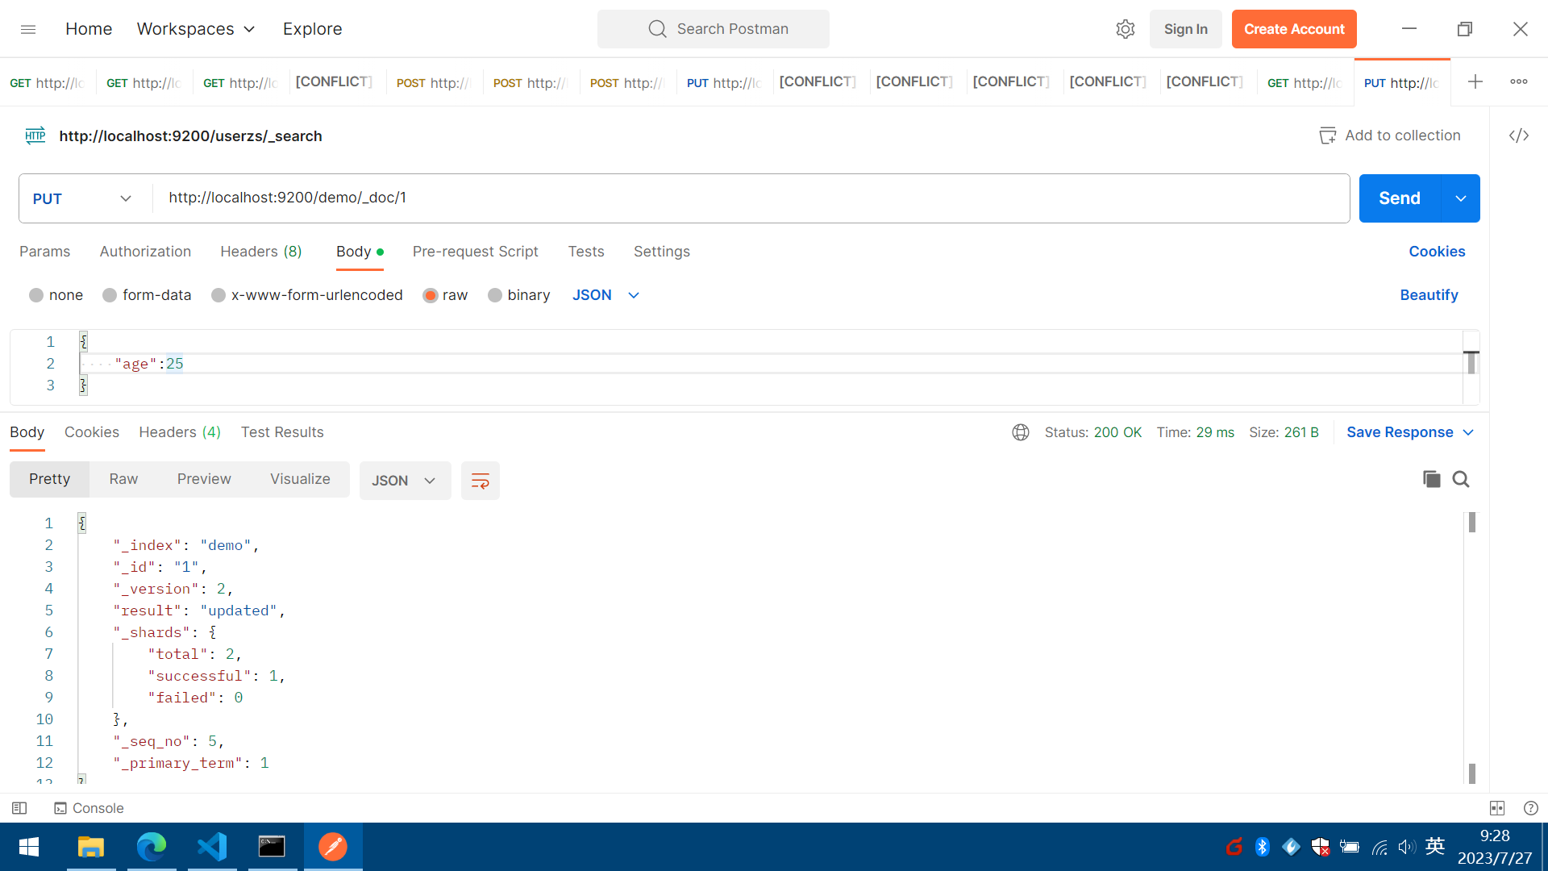Select the binary body radio button
1548x871 pixels.
495,295
